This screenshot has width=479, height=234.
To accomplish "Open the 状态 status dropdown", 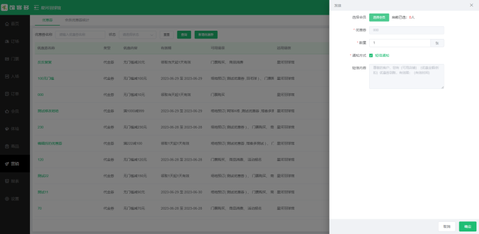I will tap(137, 35).
